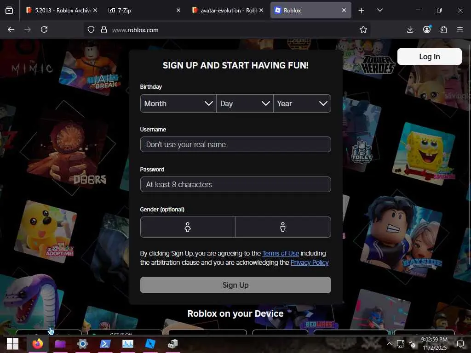Image resolution: width=471 pixels, height=353 pixels.
Task: Click the Adopt Me game thumbnail
Action: coord(46,231)
